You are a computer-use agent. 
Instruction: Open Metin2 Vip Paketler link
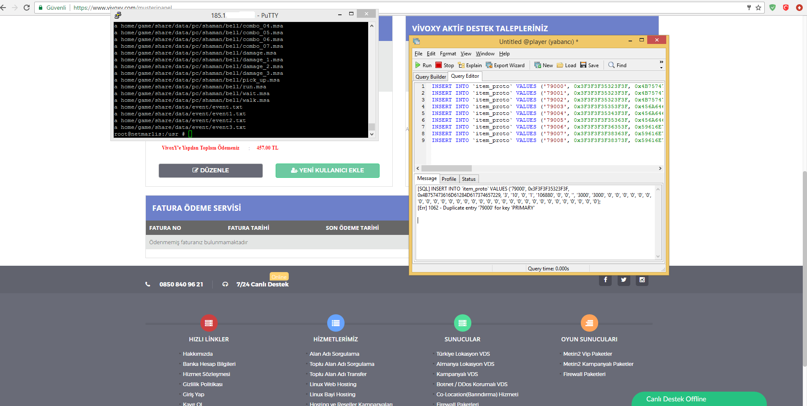click(587, 354)
